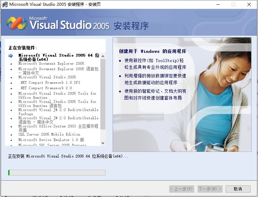Select 'Visual J# 2.0 Redistributable 语言包' row
Image resolution: width=258 pixels, height=197 pixels.
[x=58, y=120]
